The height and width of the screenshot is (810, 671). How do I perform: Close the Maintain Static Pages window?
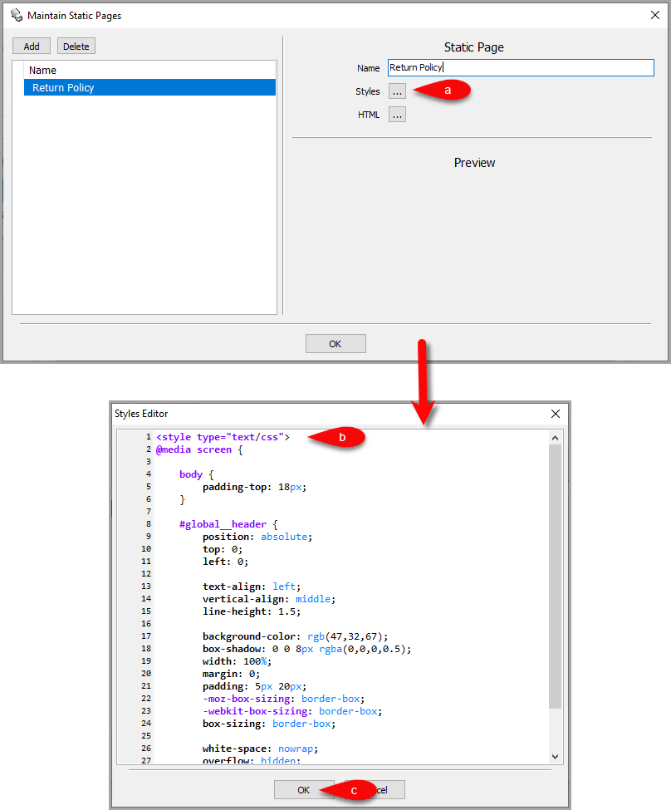[655, 15]
